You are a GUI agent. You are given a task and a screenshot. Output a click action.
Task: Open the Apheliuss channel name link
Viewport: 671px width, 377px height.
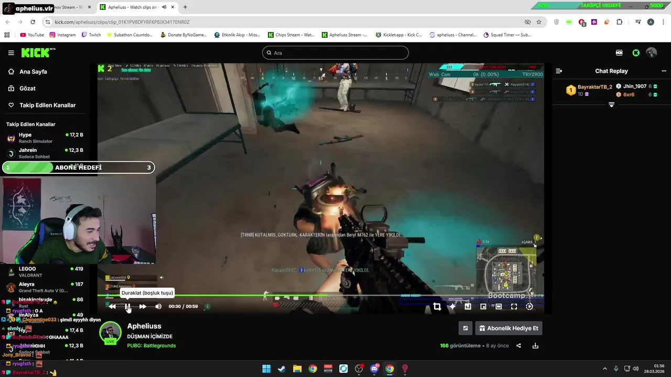click(144, 326)
